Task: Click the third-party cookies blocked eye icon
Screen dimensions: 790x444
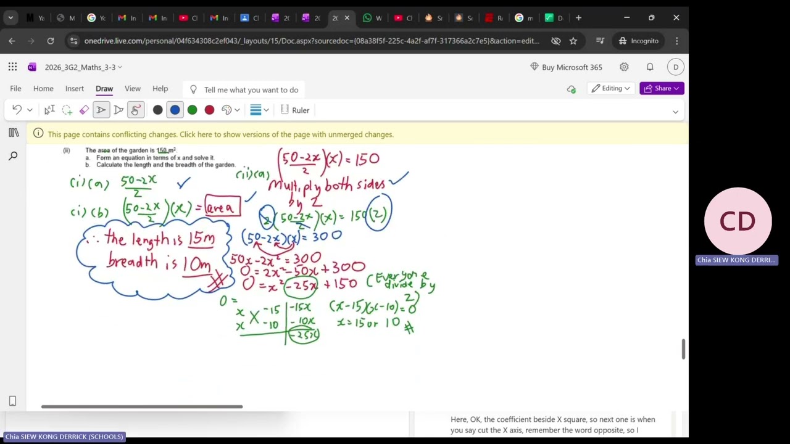Action: pos(556,41)
